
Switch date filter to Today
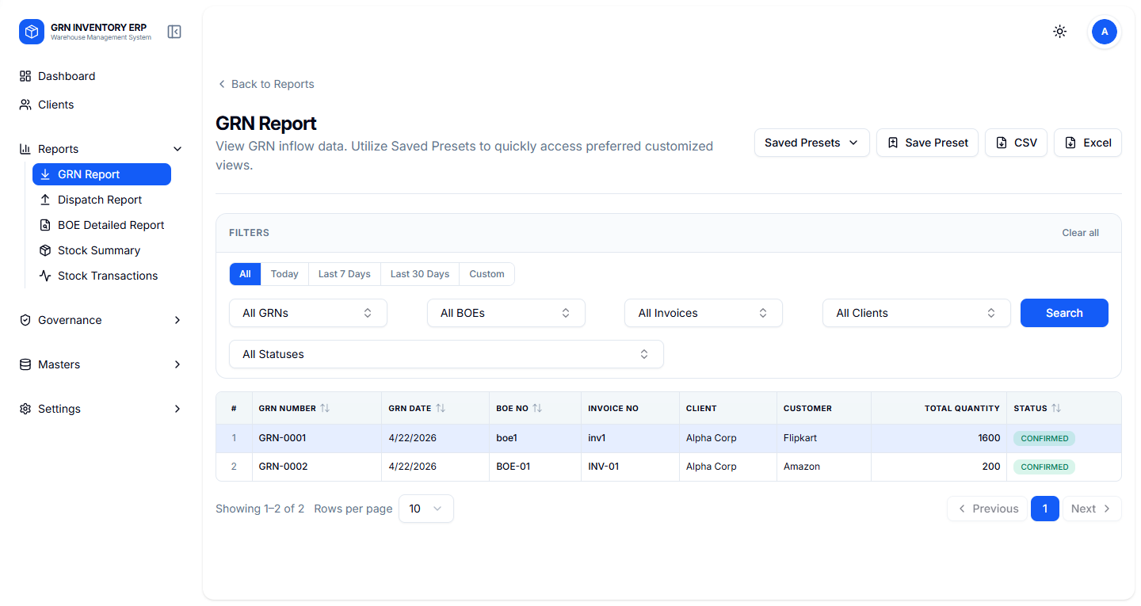click(284, 274)
